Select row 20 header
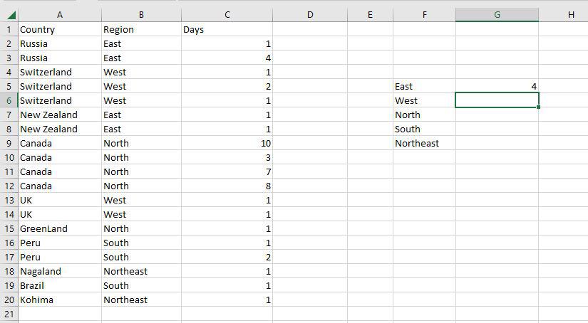The image size is (588, 323). [9, 300]
